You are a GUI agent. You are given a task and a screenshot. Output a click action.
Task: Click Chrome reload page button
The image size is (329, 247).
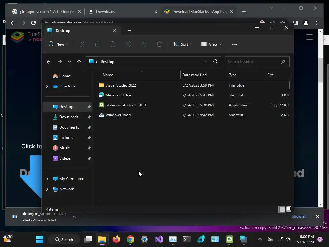click(x=33, y=23)
